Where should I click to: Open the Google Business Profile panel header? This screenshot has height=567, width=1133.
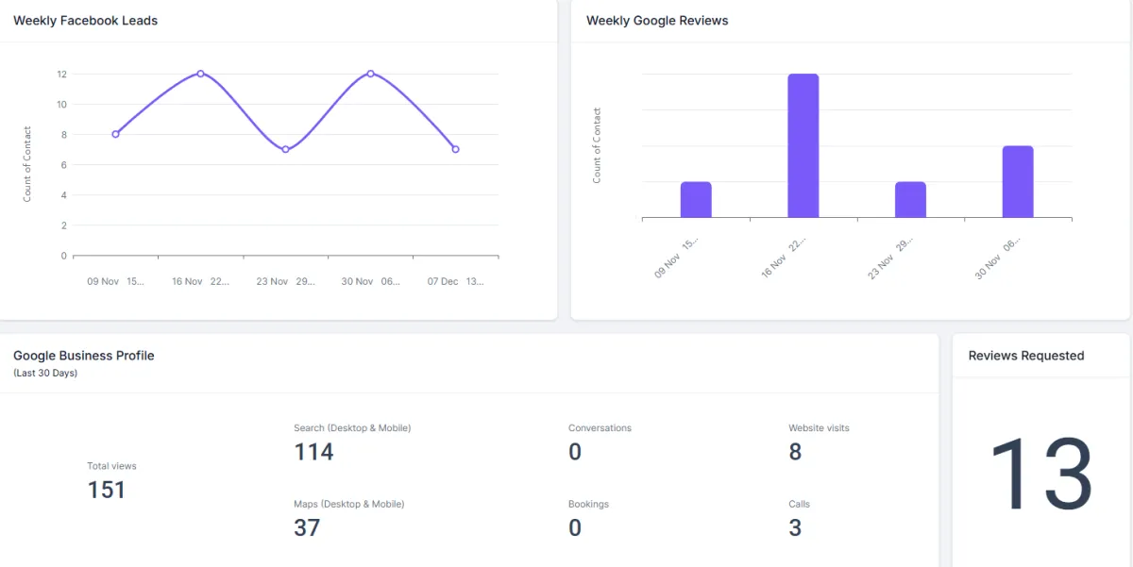tap(83, 356)
